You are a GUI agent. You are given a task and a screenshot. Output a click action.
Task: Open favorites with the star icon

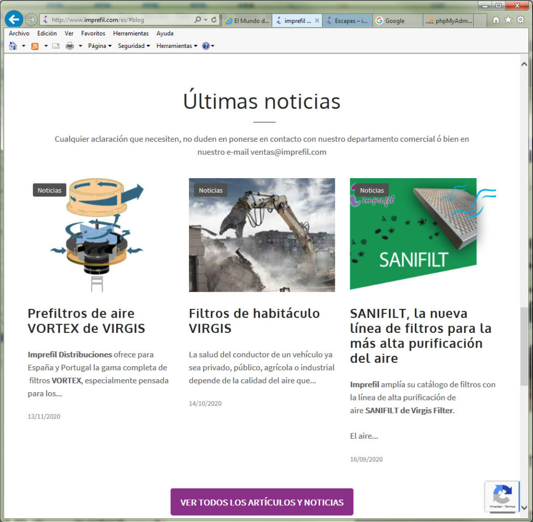click(508, 20)
